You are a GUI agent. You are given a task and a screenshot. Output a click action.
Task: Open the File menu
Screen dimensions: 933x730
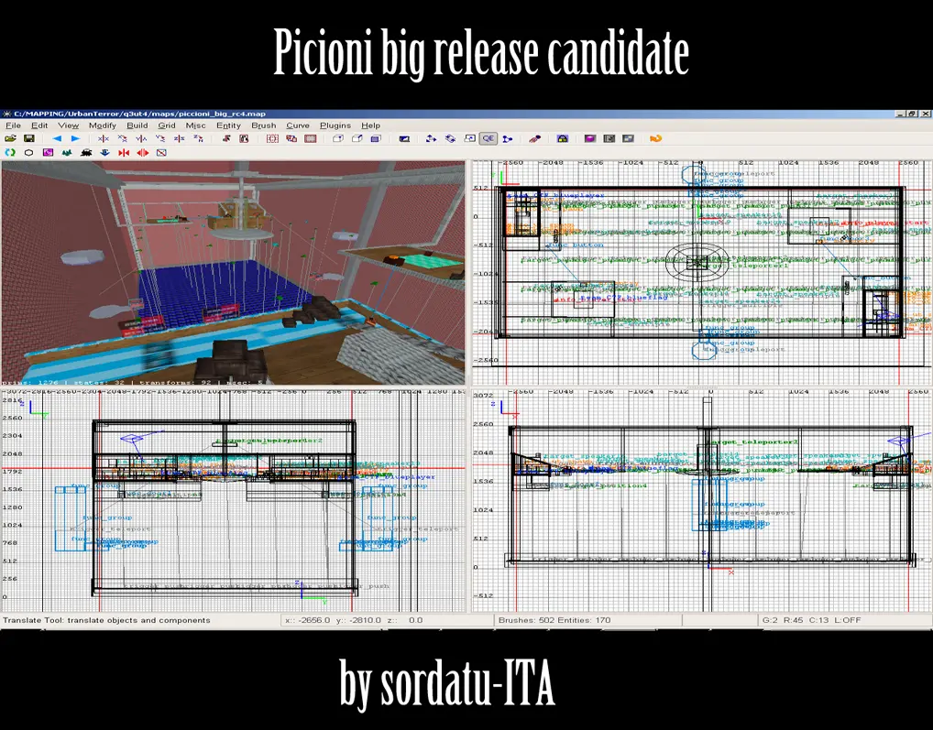[13, 125]
